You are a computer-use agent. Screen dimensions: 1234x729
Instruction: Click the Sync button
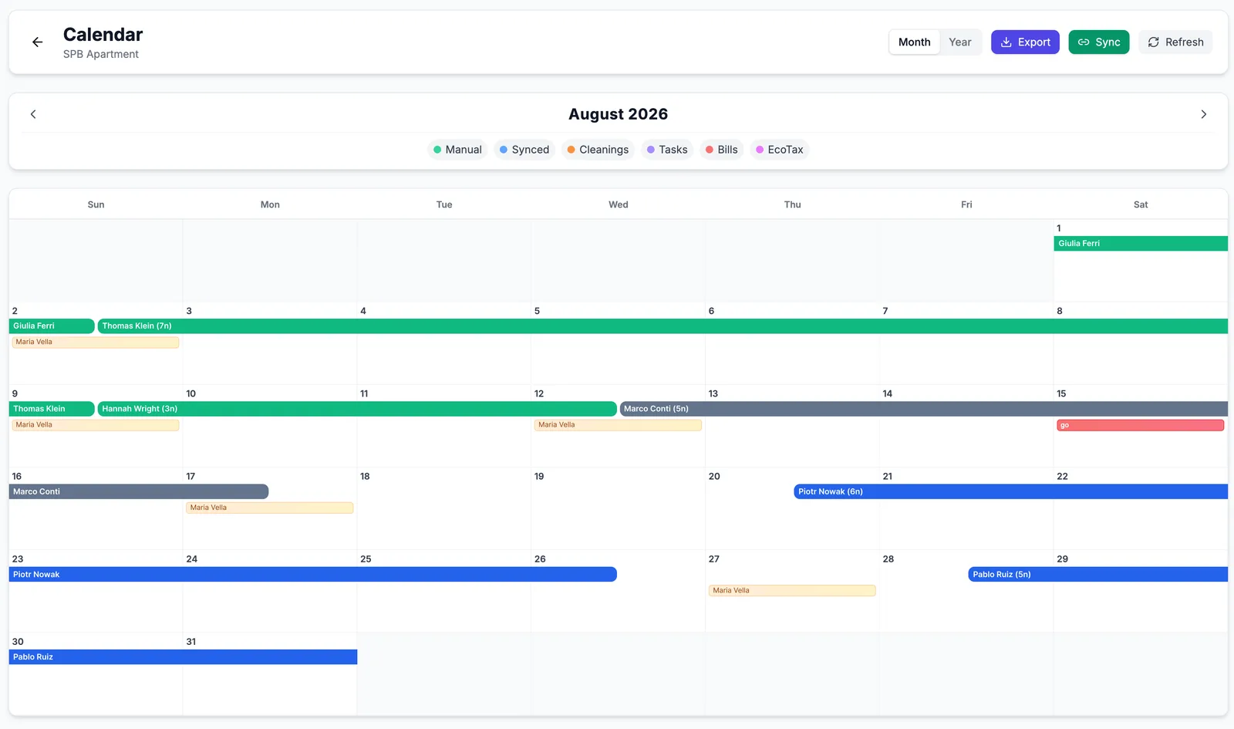point(1098,42)
